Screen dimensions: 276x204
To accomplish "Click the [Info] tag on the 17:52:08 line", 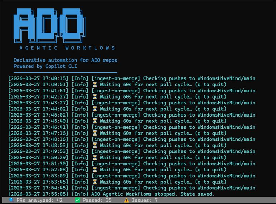I will (x=80, y=170).
